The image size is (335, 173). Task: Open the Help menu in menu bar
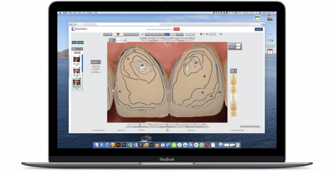[96, 12]
